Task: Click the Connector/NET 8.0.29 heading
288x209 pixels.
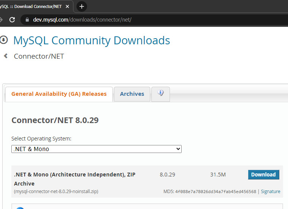Action: [x=55, y=120]
